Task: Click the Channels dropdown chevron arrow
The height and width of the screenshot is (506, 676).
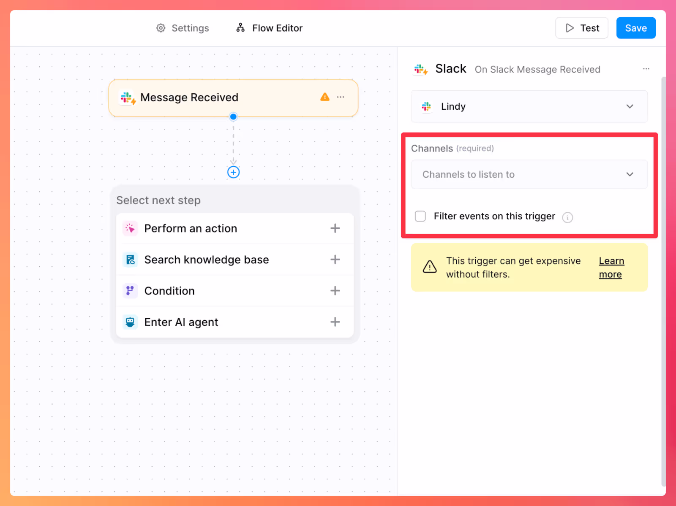Action: [630, 174]
